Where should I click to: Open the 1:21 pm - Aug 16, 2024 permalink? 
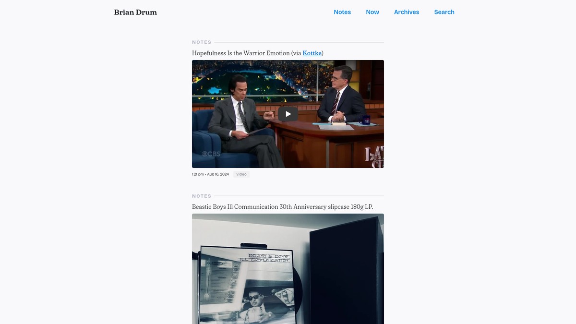pyautogui.click(x=210, y=174)
